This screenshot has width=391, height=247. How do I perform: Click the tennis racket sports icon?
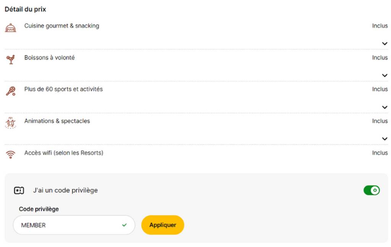point(11,91)
